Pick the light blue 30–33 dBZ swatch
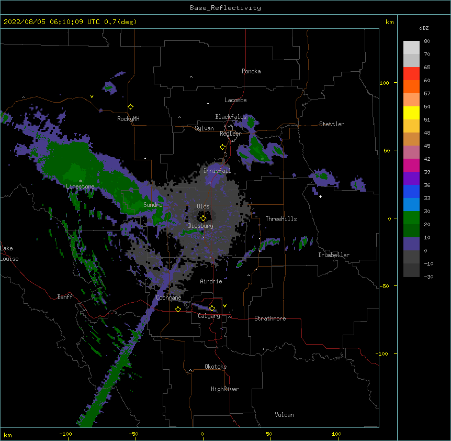 [411, 205]
